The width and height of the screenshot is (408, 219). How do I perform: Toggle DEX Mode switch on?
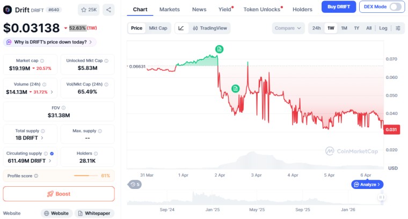pos(396,7)
